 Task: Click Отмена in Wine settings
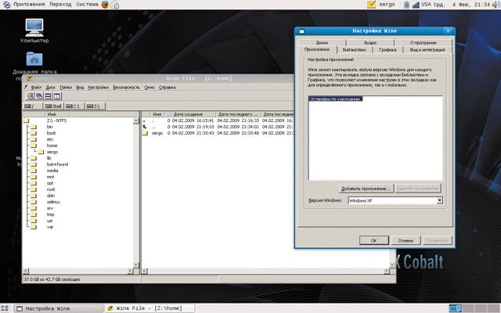point(405,240)
